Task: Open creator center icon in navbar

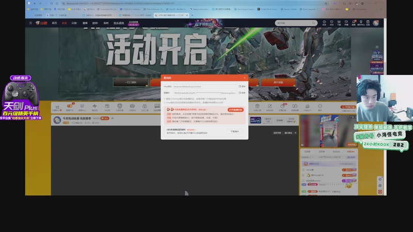Action: (361, 23)
